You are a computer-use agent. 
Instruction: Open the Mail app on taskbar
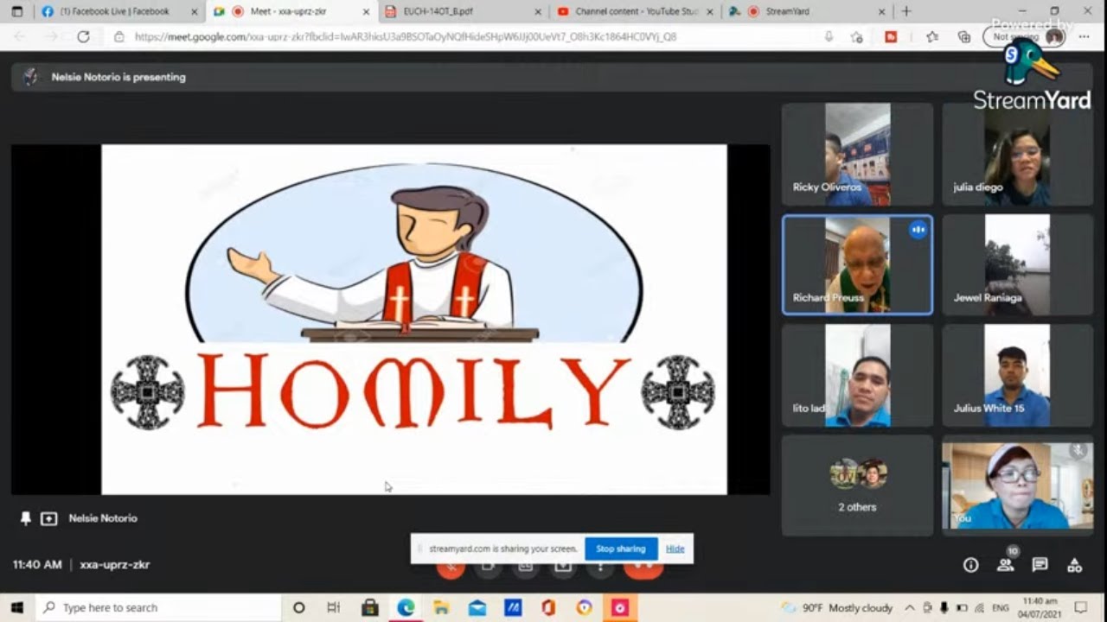point(477,607)
